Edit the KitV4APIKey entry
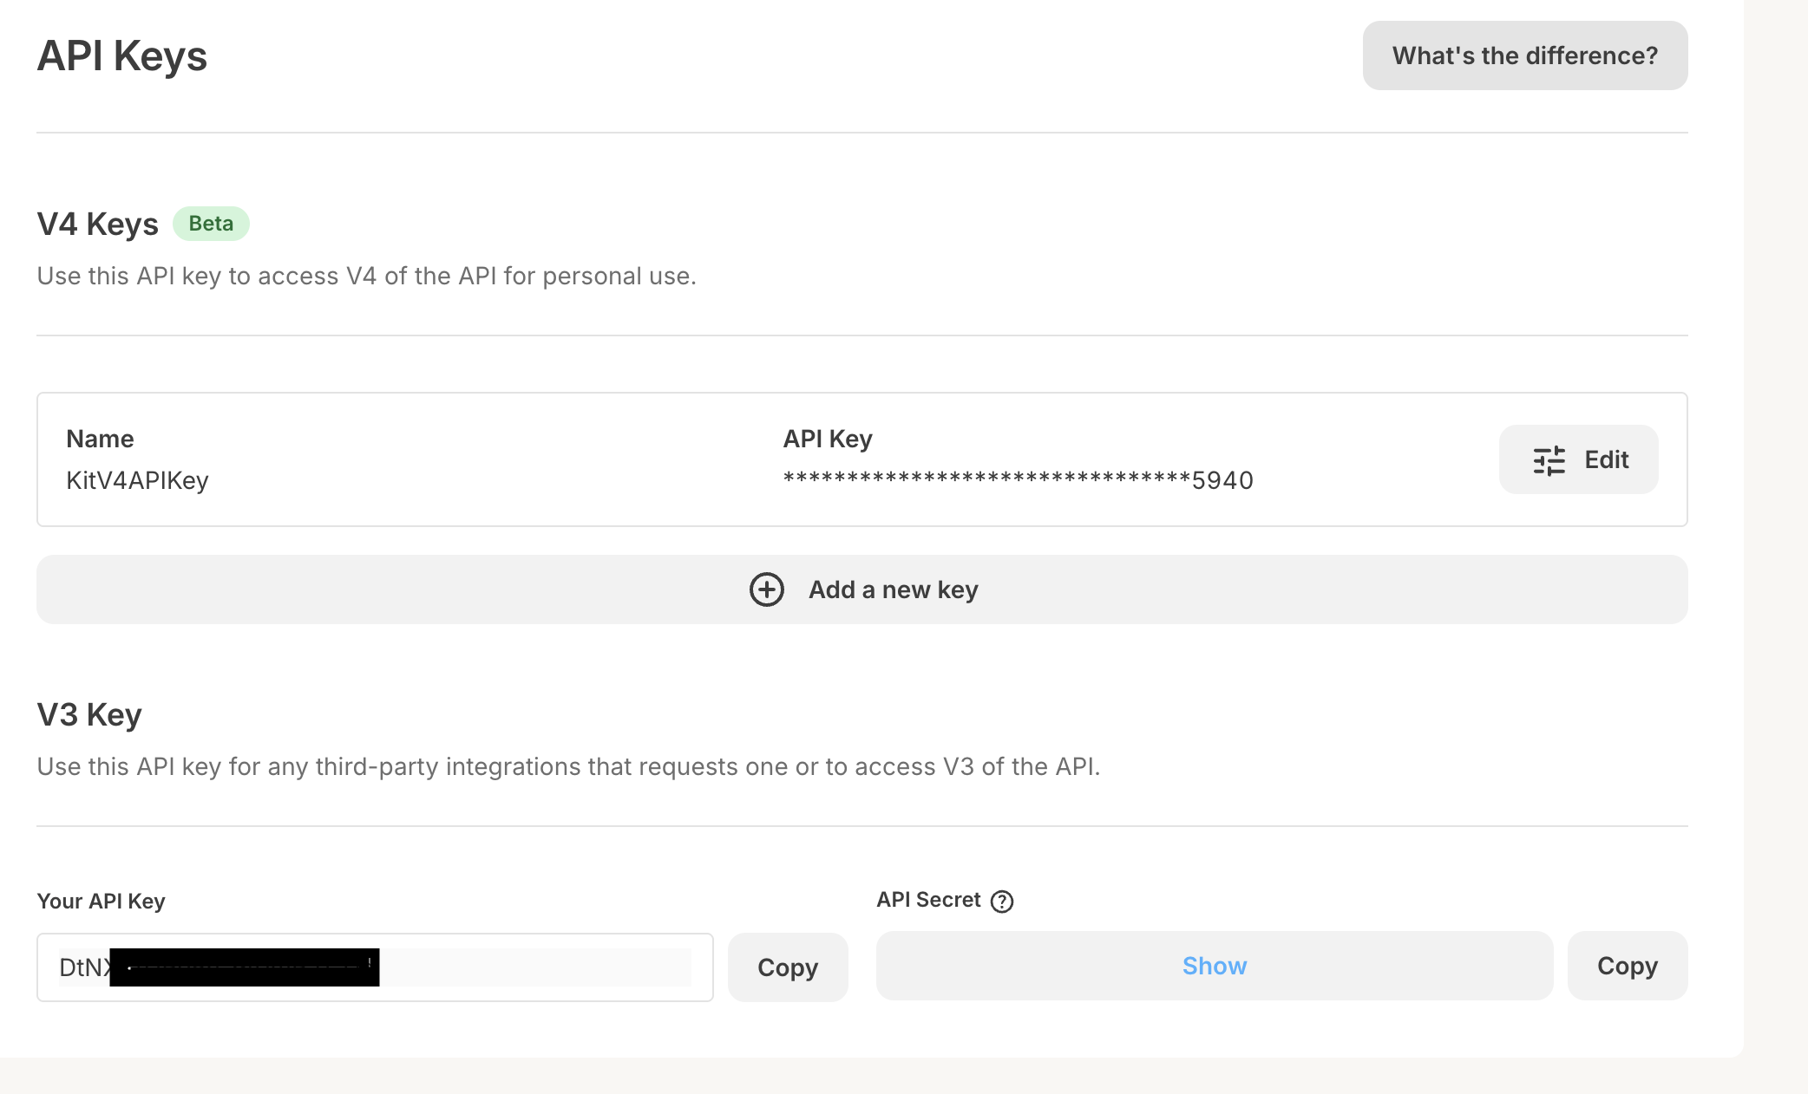This screenshot has width=1808, height=1094. click(x=1578, y=459)
